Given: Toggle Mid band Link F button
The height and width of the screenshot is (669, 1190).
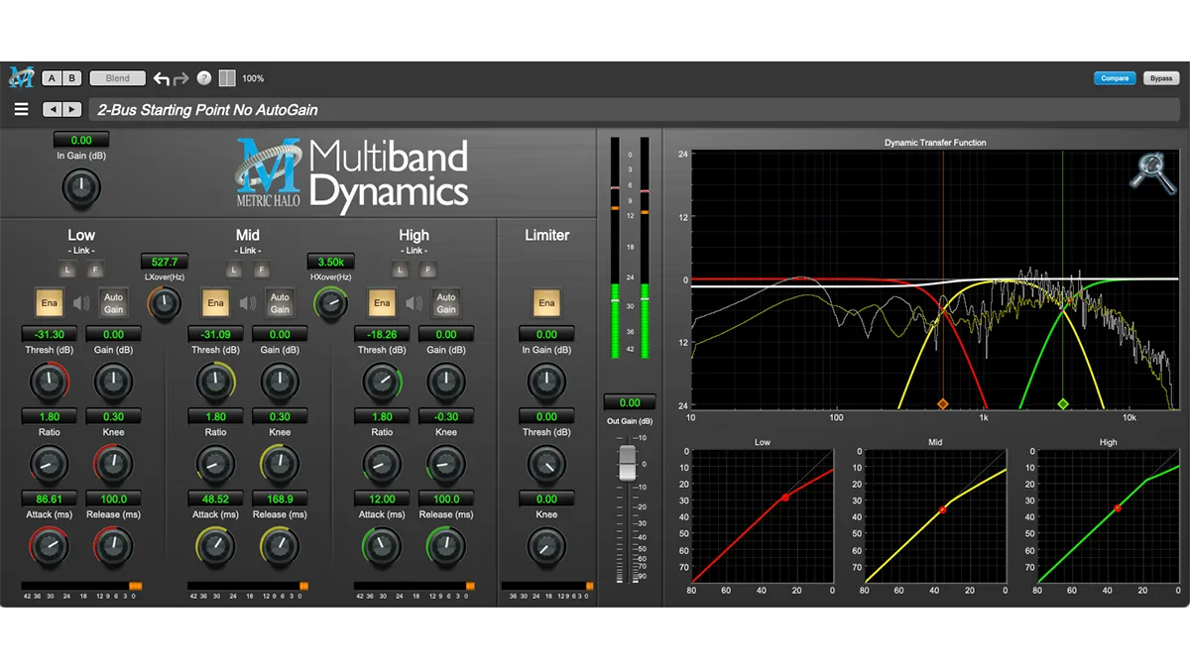Looking at the screenshot, I should pyautogui.click(x=262, y=270).
